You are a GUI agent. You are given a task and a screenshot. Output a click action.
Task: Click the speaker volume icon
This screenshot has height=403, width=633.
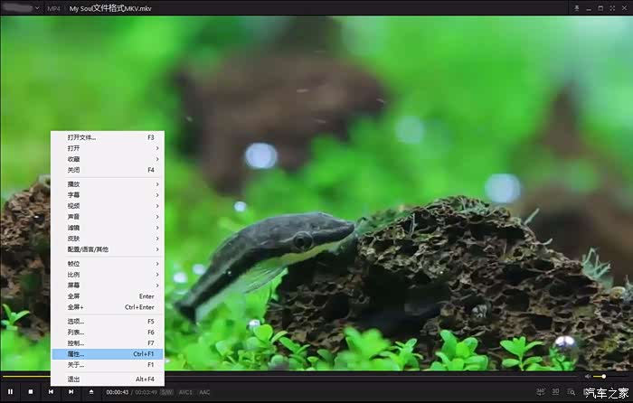[587, 376]
